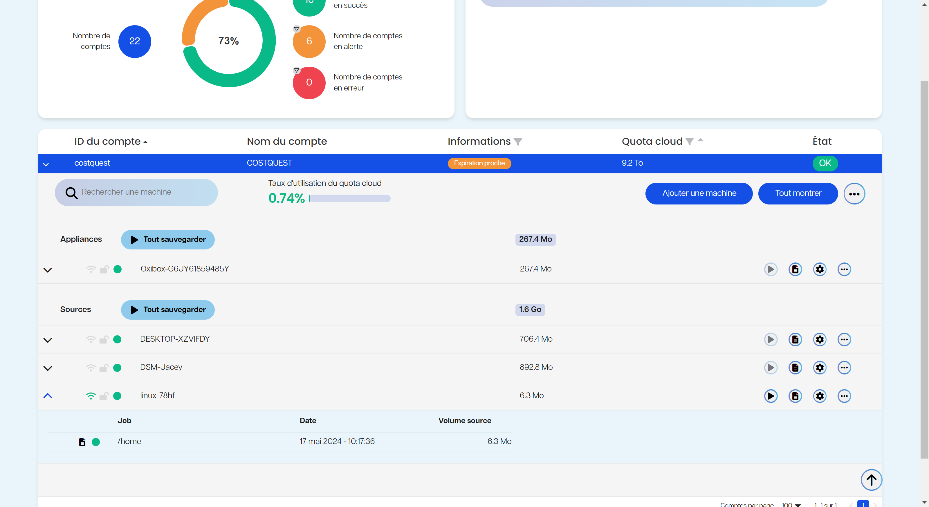This screenshot has width=929, height=507.
Task: Sort by ID du compte column
Action: tap(111, 142)
